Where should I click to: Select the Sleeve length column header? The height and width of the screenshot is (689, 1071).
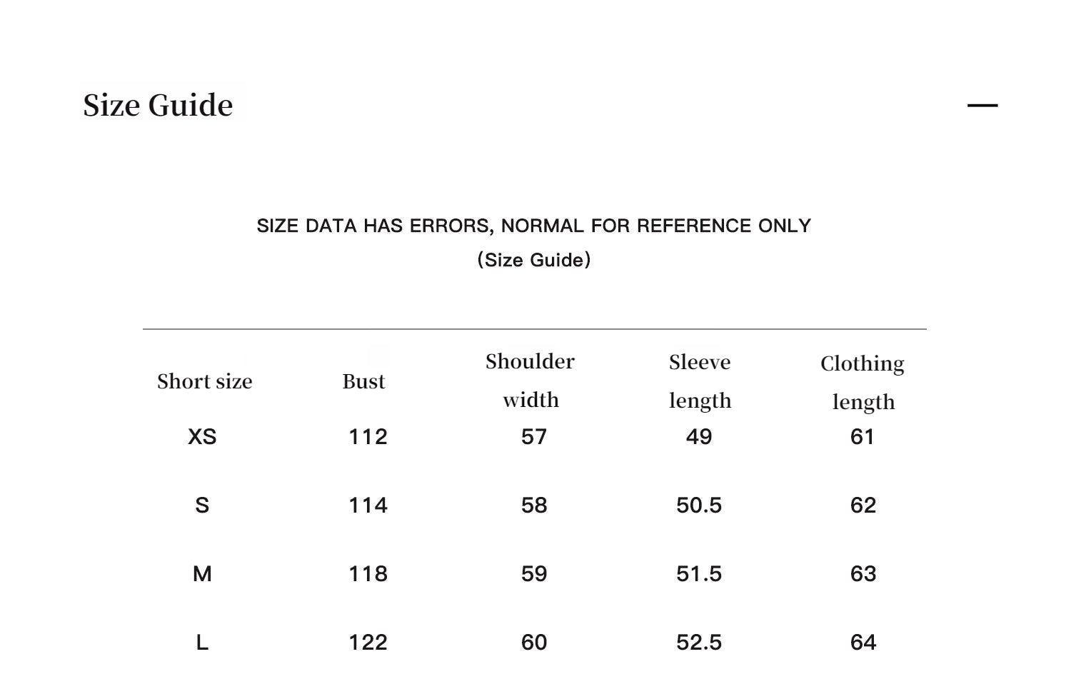point(700,381)
